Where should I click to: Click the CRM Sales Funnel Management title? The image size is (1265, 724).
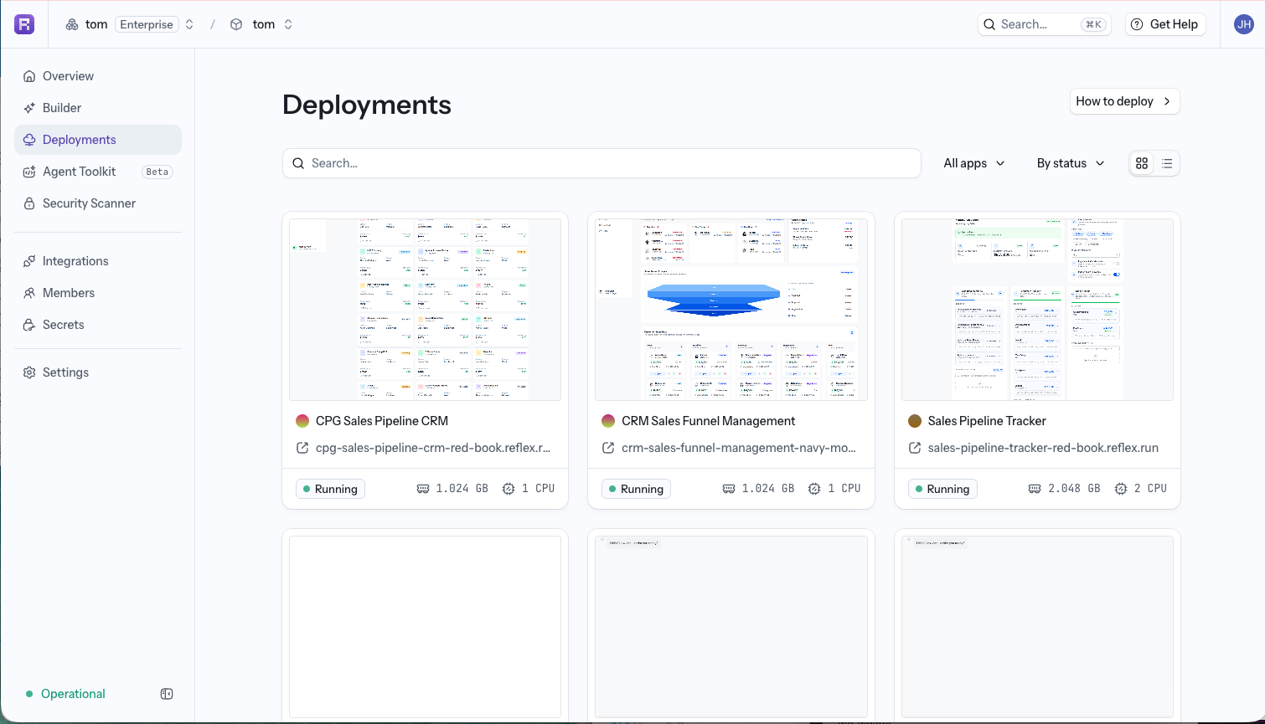[709, 421]
